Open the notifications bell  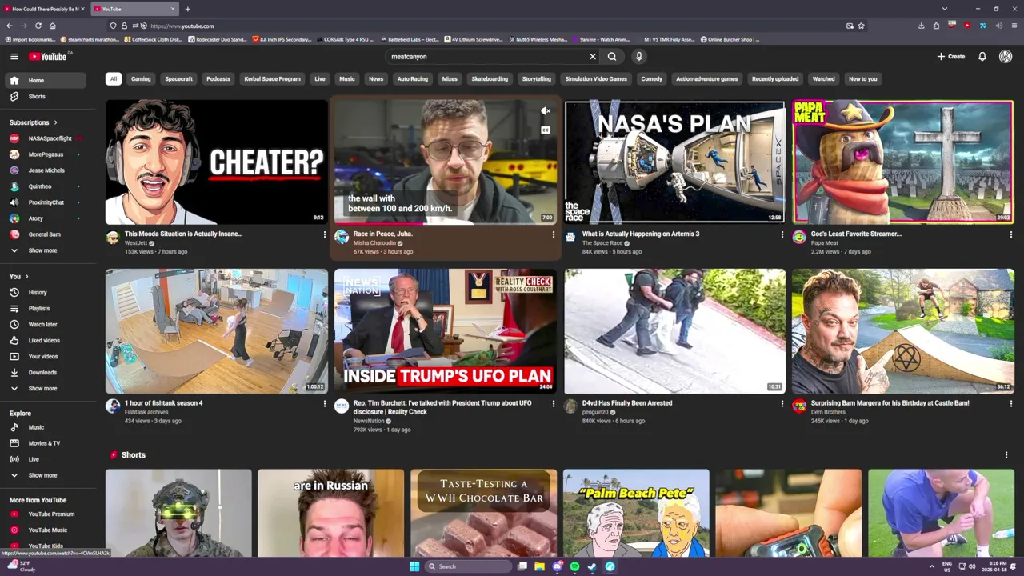[x=982, y=56]
